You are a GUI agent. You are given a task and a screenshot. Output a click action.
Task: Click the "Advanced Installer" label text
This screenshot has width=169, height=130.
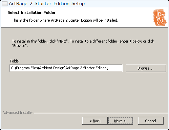[18, 112]
